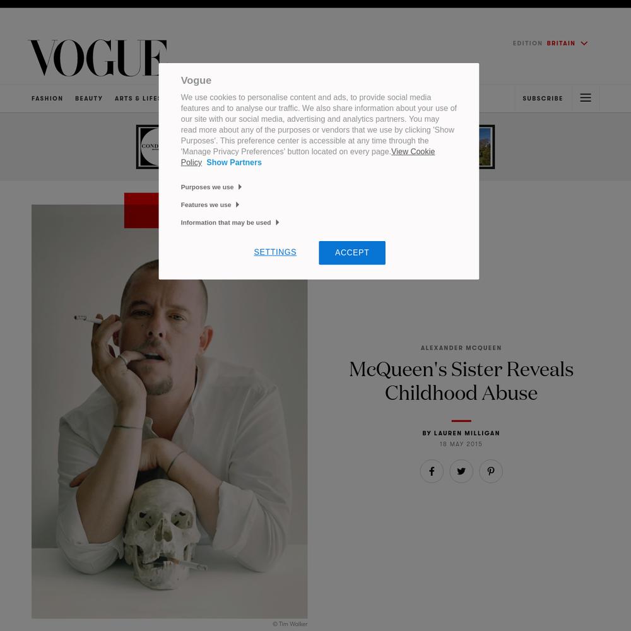Select Arts & Lifestyle navigation item
631x631 pixels.
coord(136,98)
